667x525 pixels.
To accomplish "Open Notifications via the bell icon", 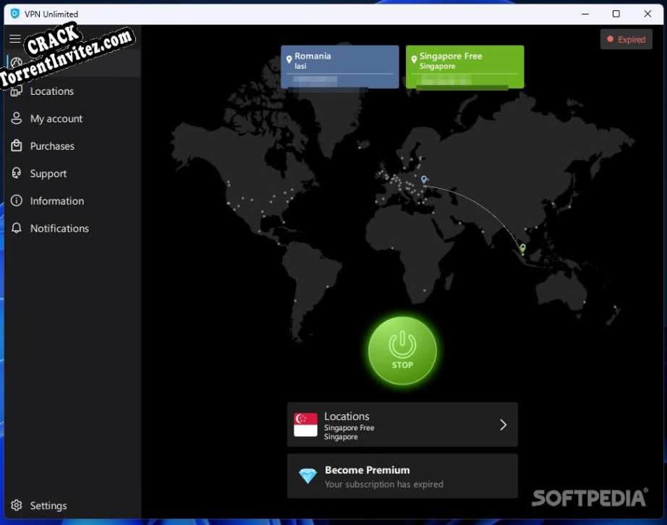I will 15,229.
